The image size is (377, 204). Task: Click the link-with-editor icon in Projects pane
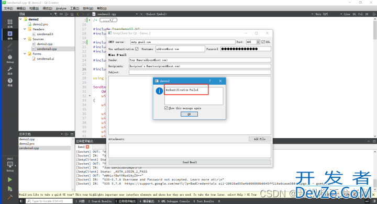click(x=61, y=14)
